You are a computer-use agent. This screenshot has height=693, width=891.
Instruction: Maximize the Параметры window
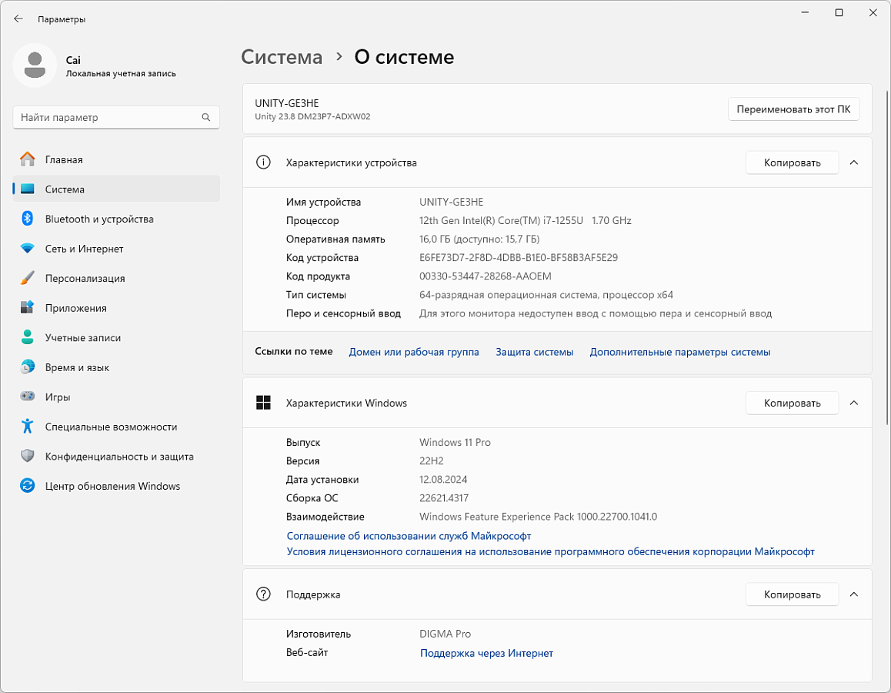(x=839, y=13)
